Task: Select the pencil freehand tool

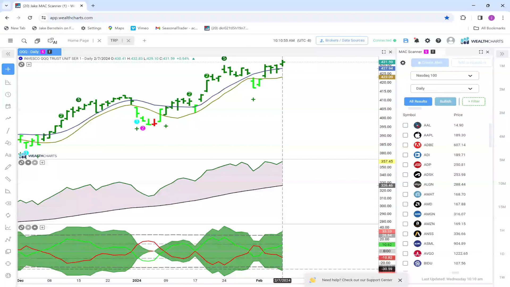Action: click(8, 167)
